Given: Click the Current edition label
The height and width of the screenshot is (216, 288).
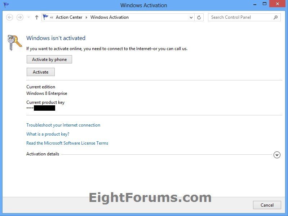Looking at the screenshot, I should (41, 87).
